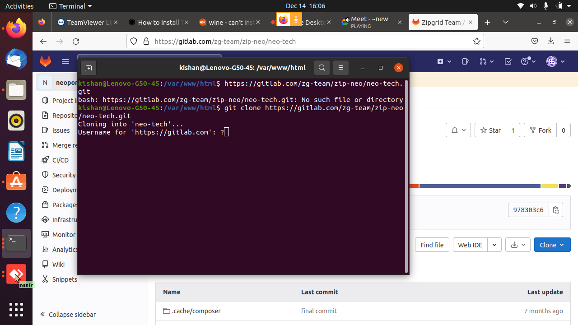
Task: Open download source code dropdown
Action: (518, 245)
